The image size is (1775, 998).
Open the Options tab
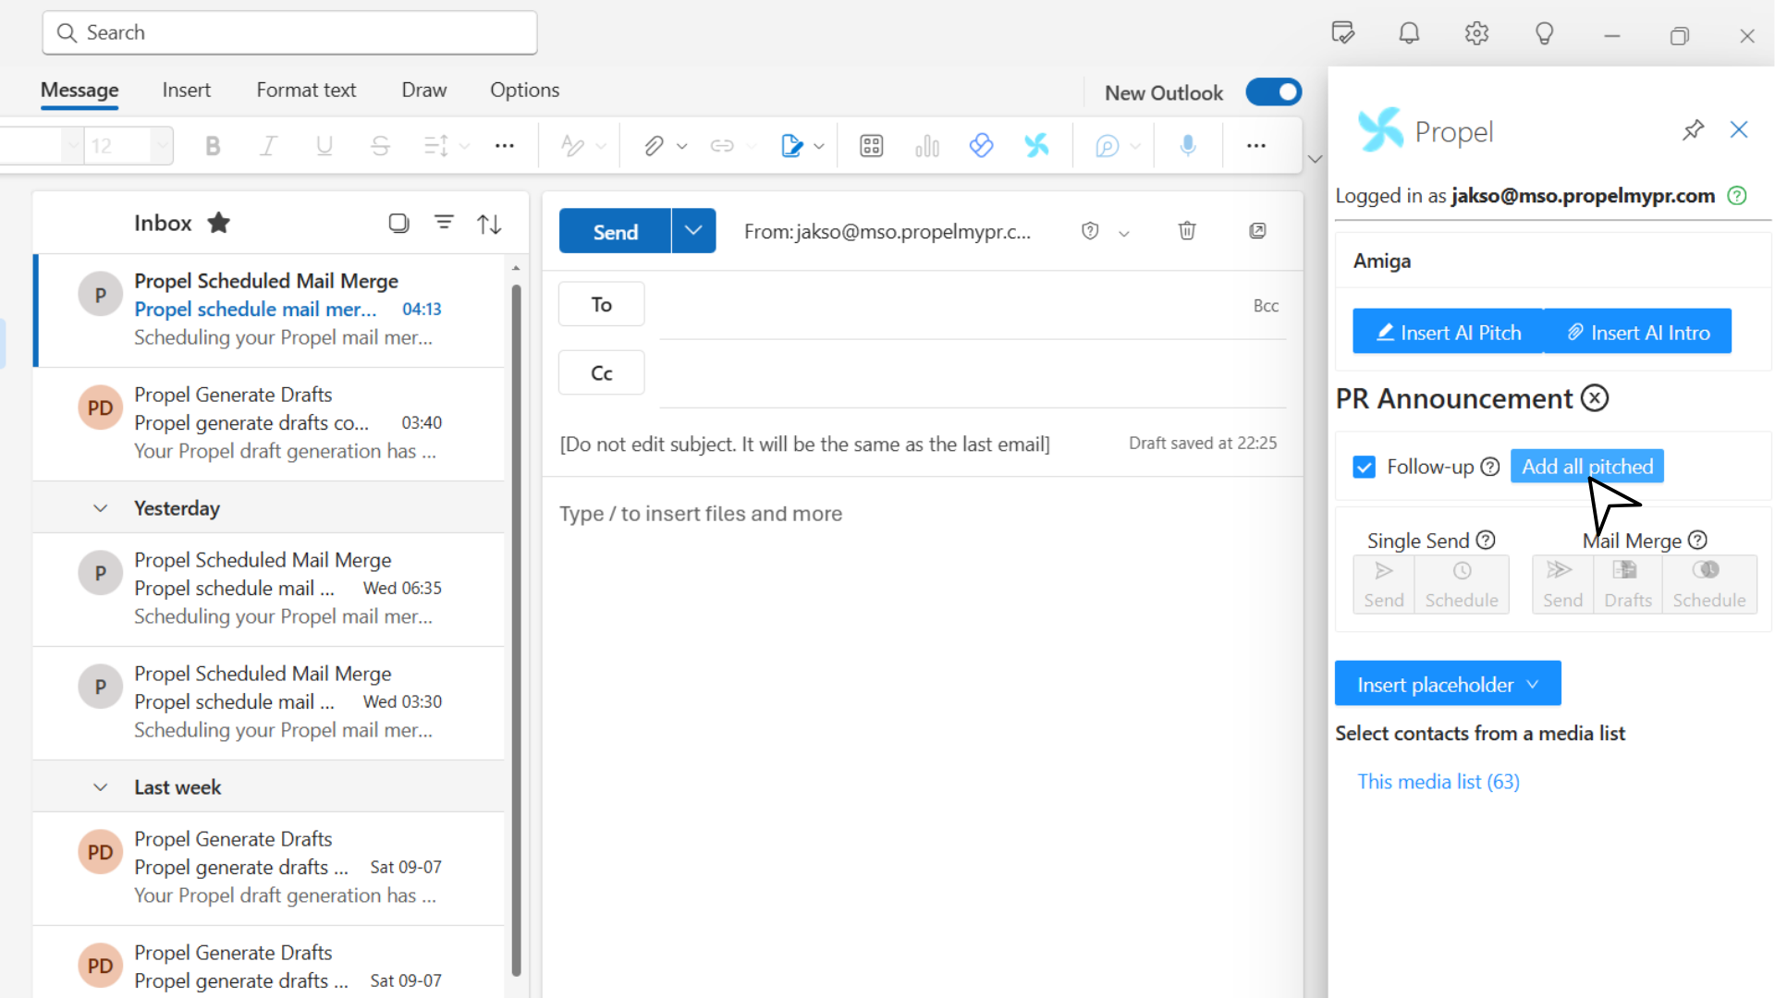(524, 91)
